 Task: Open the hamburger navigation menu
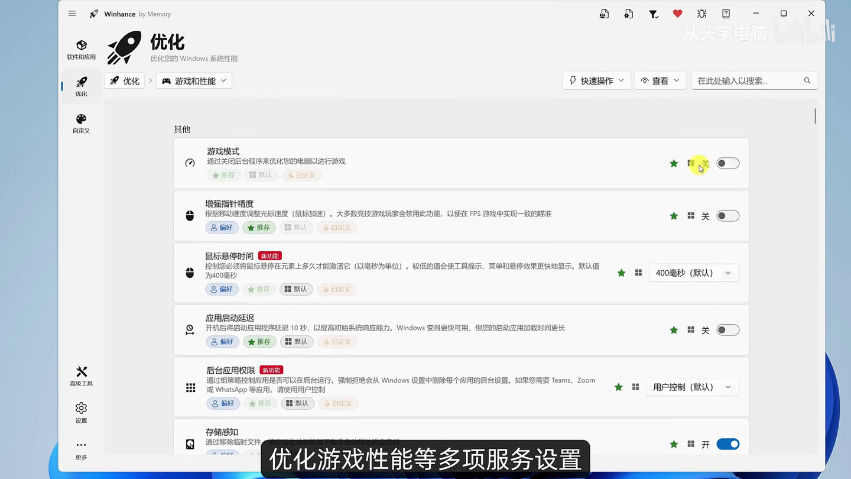[72, 14]
